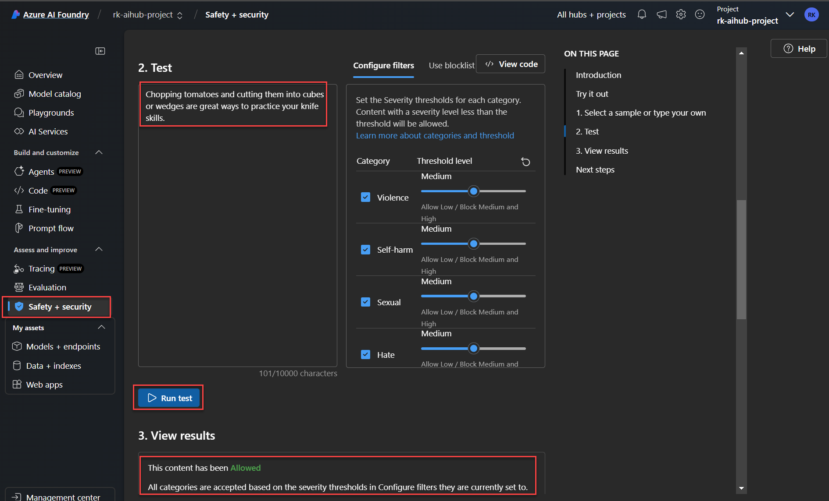829x501 pixels.
Task: Click the Run test button
Action: (169, 398)
